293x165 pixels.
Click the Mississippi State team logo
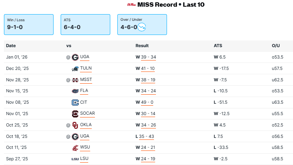point(75,80)
